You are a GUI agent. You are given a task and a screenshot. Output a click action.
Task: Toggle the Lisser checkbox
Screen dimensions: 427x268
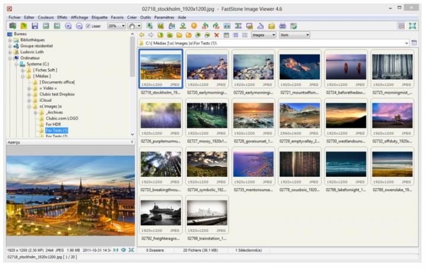click(x=89, y=26)
